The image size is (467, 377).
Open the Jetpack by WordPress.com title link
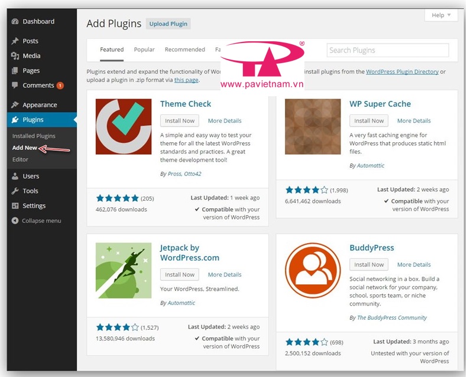[190, 253]
